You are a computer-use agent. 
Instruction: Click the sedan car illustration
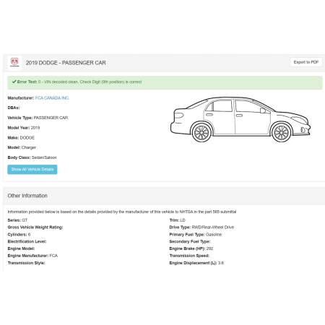pyautogui.click(x=240, y=119)
